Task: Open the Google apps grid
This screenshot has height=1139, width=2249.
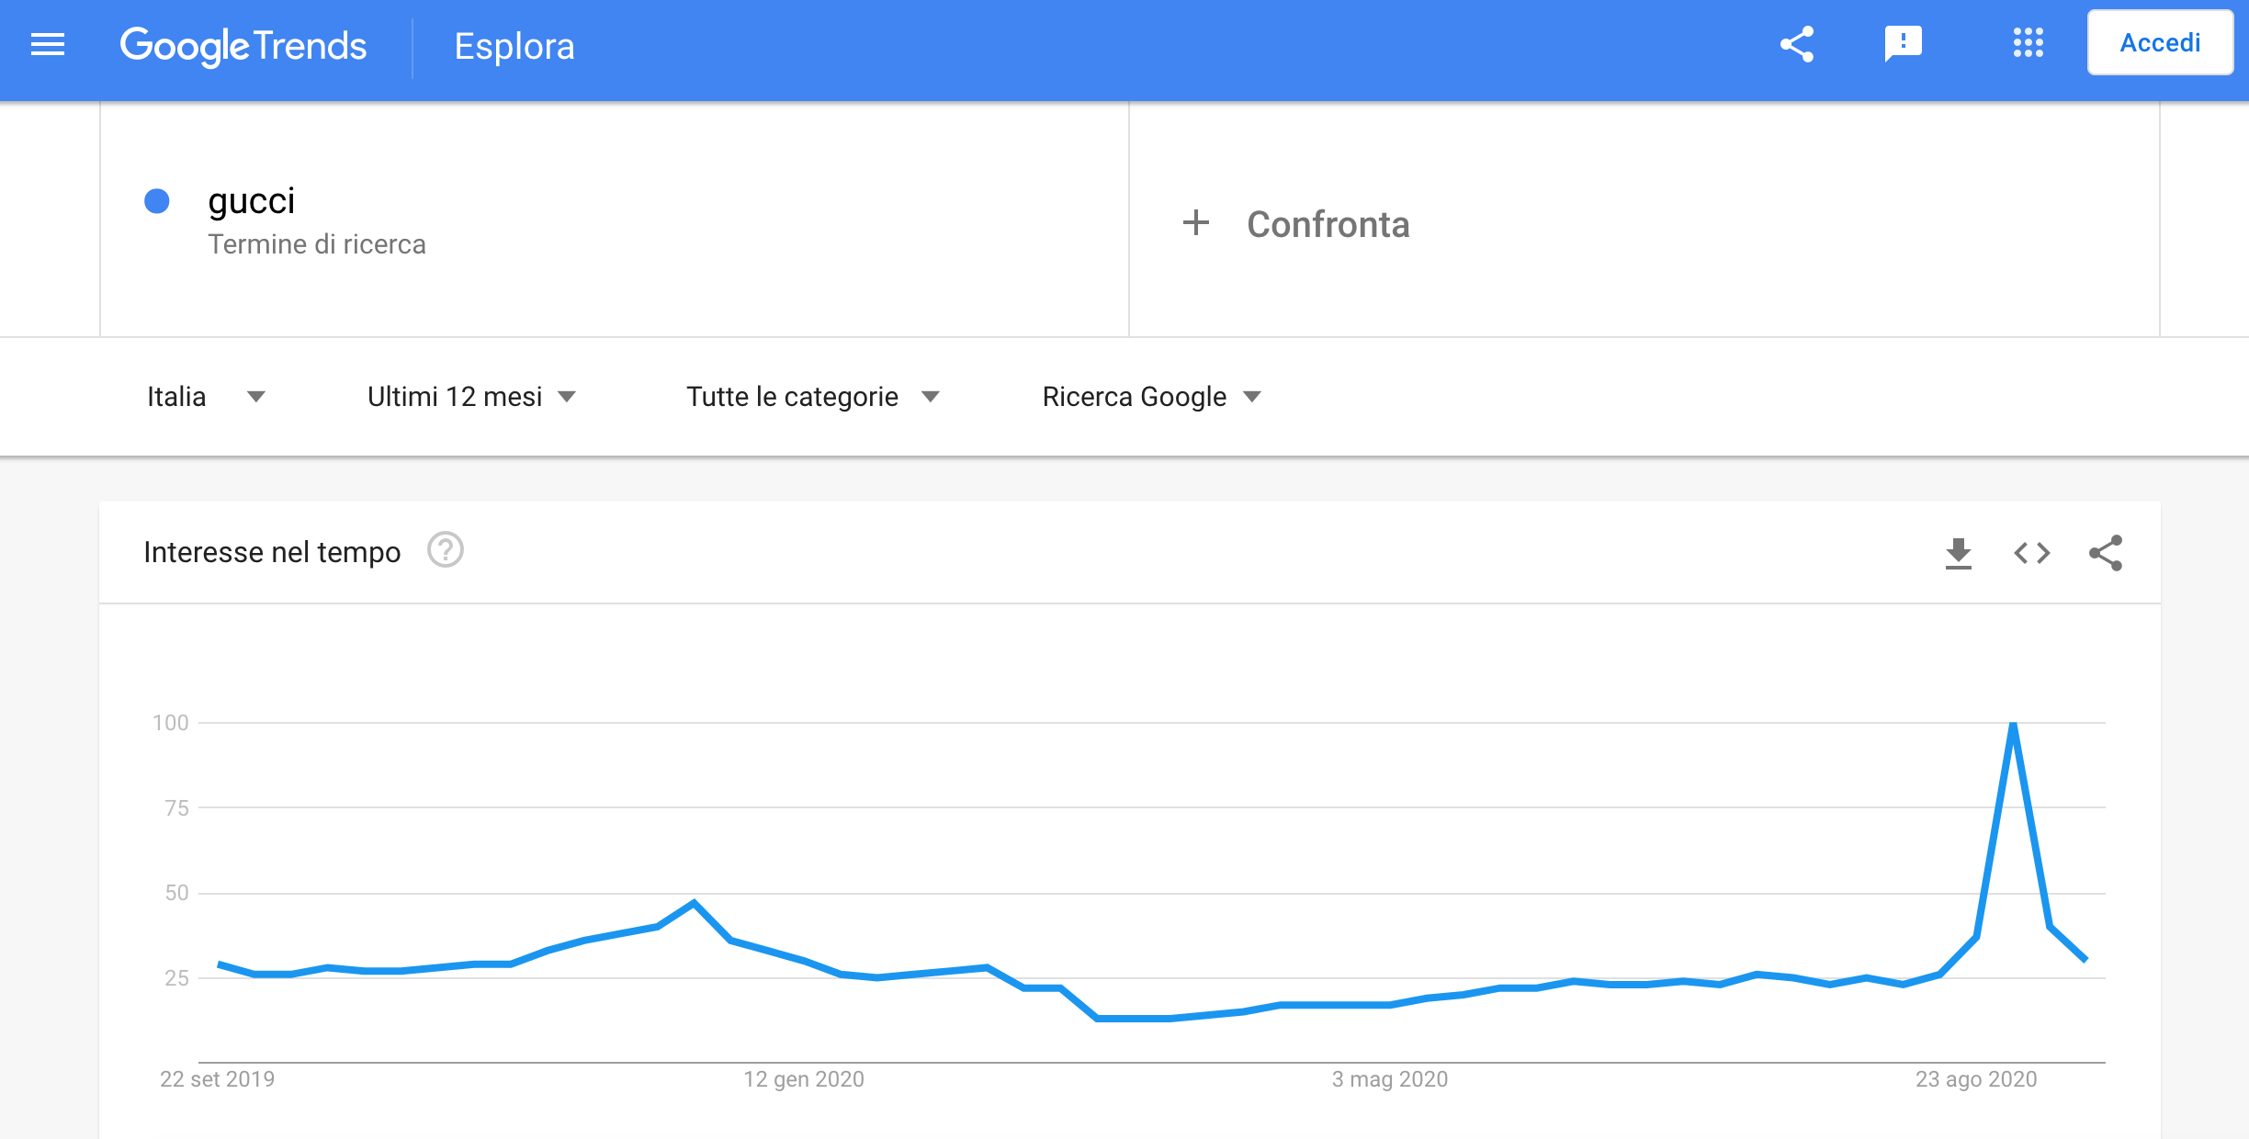Action: 2029,43
